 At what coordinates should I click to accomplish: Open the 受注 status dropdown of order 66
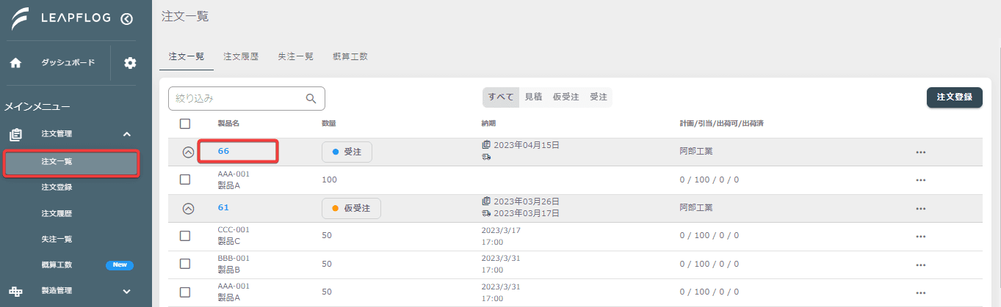point(347,152)
